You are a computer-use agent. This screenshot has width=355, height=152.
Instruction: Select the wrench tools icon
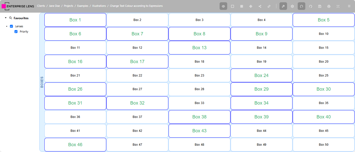tap(283, 6)
